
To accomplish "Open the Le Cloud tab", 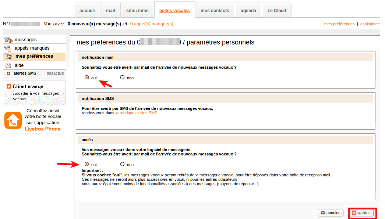I will (276, 11).
